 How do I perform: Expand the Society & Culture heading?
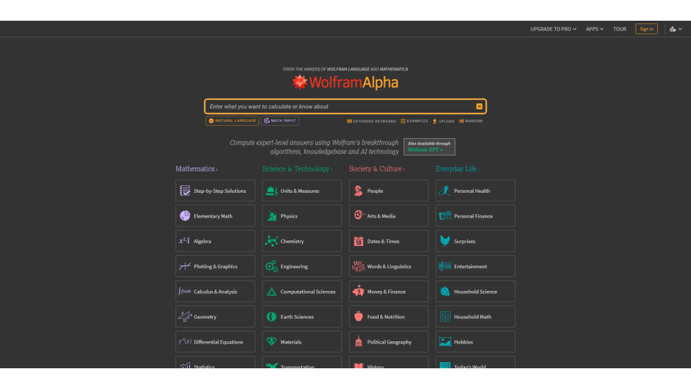pyautogui.click(x=377, y=169)
